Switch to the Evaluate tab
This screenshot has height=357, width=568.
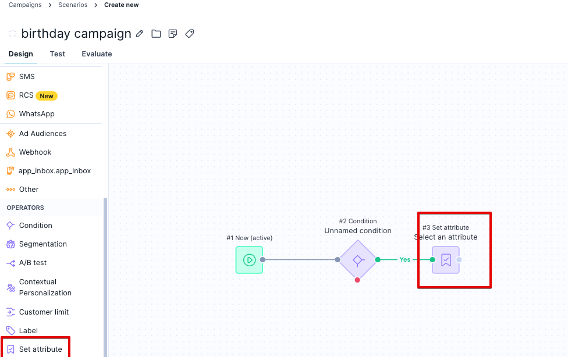(97, 54)
